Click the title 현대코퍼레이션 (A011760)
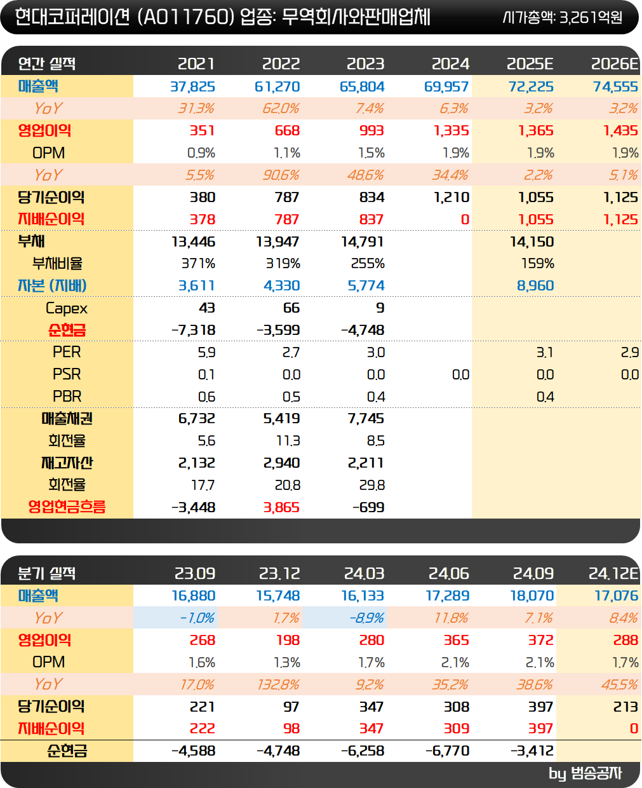Image resolution: width=642 pixels, height=788 pixels. [124, 17]
